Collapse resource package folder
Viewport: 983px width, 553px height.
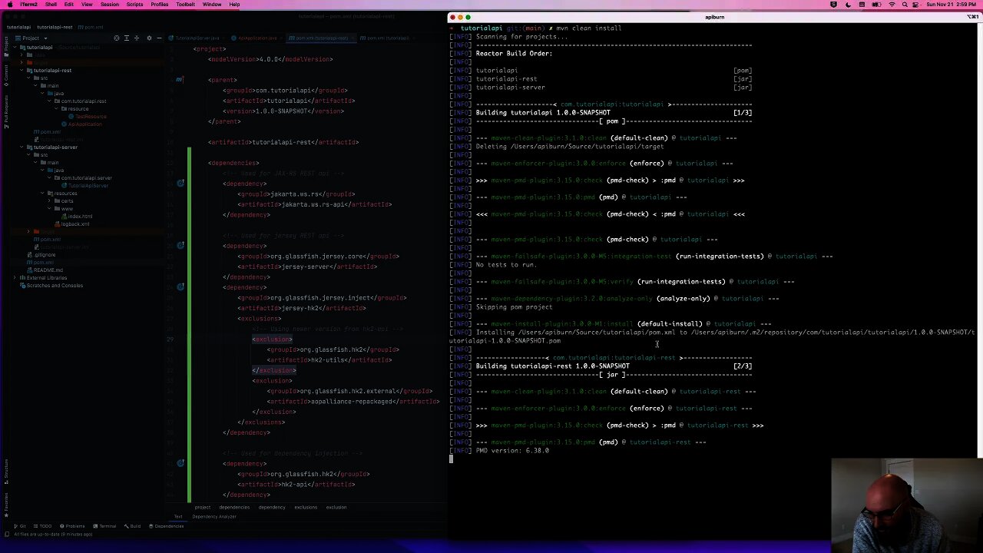pyautogui.click(x=57, y=109)
